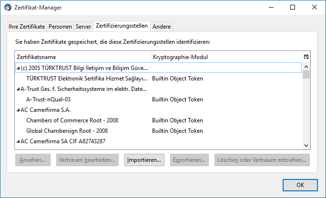
Task: Collapse AC Camerfirma SA CIF A82743287 group
Action: (x=18, y=141)
